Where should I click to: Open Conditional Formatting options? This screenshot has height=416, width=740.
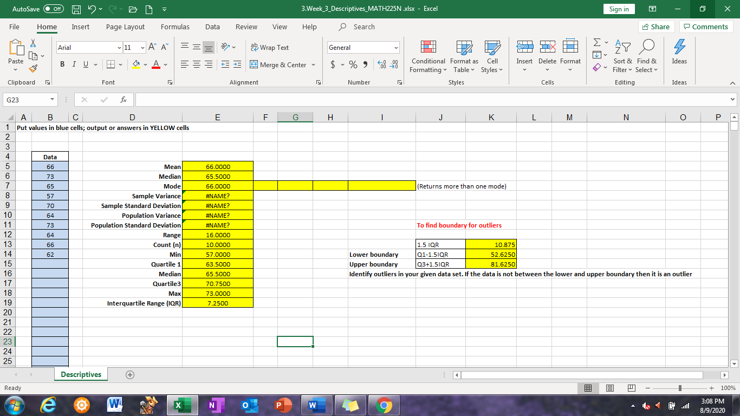428,56
